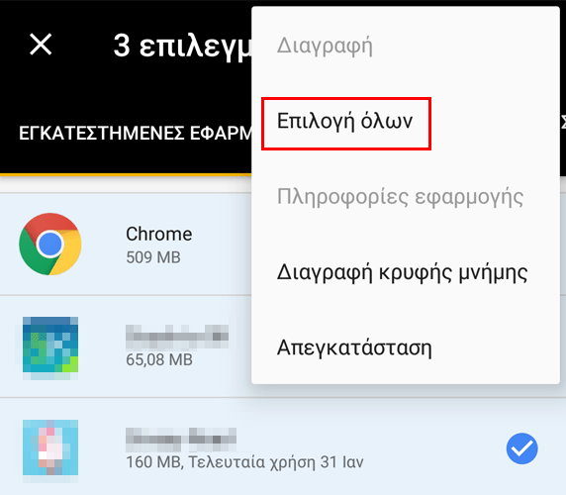Select the row last used 31 Ιαν
Viewport: 566px width, 495px height.
click(283, 446)
